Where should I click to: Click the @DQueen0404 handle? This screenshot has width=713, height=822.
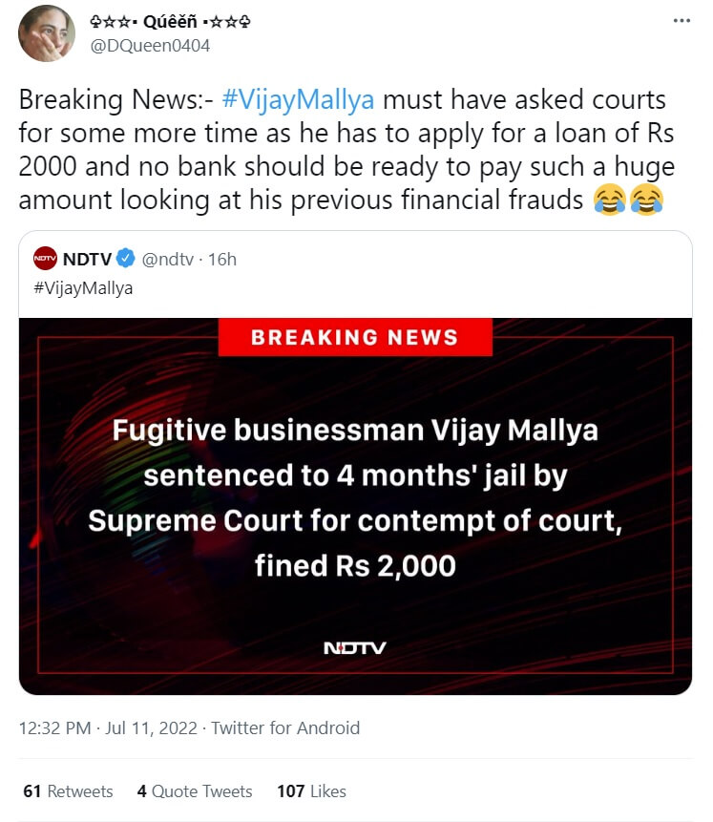coord(149,45)
